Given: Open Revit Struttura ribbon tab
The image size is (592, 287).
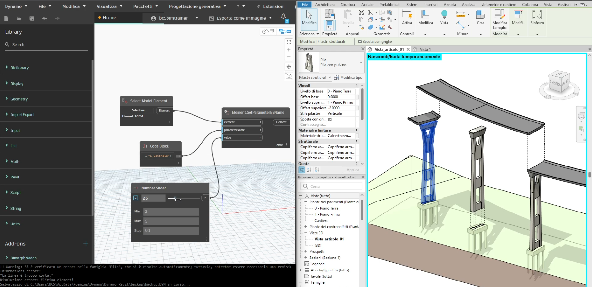Looking at the screenshot, I should coord(348,5).
